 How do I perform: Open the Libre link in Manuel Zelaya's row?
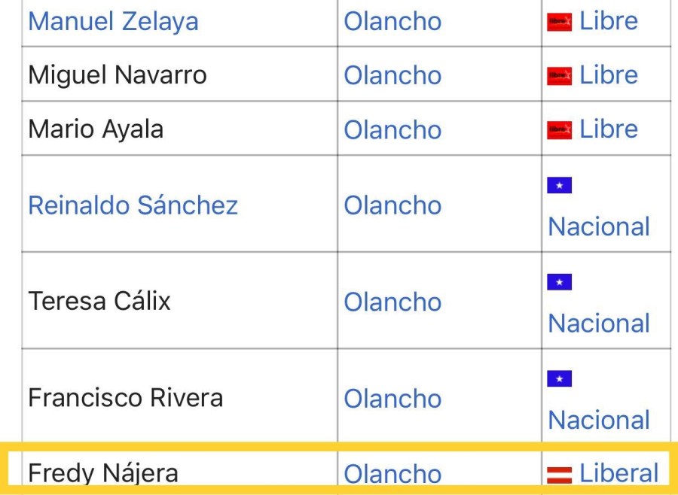608,21
